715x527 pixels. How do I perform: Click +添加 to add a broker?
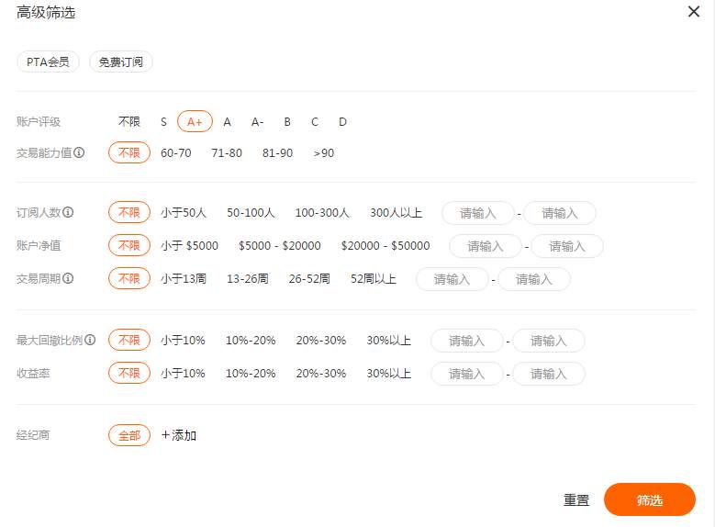pyautogui.click(x=179, y=435)
